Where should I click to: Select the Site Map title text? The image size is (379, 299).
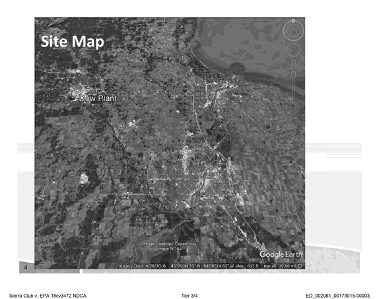[72, 42]
